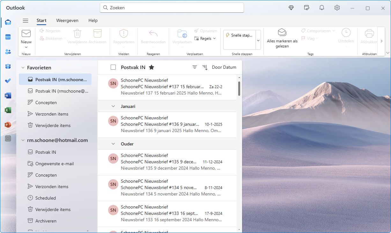
Task: Click the SN avatar of Nieuwsbrief #135
Action: coord(113,159)
